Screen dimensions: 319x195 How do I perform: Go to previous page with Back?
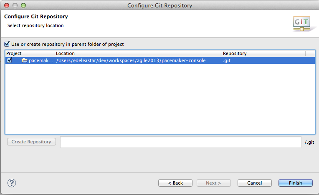pos(175,183)
